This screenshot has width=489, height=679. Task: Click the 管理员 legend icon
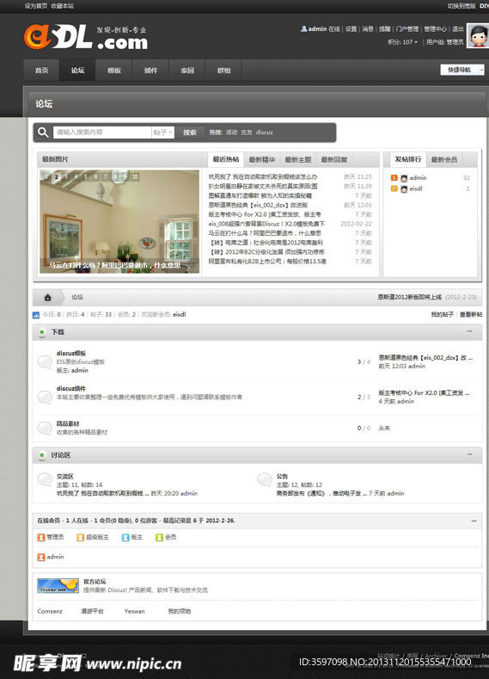pyautogui.click(x=41, y=537)
